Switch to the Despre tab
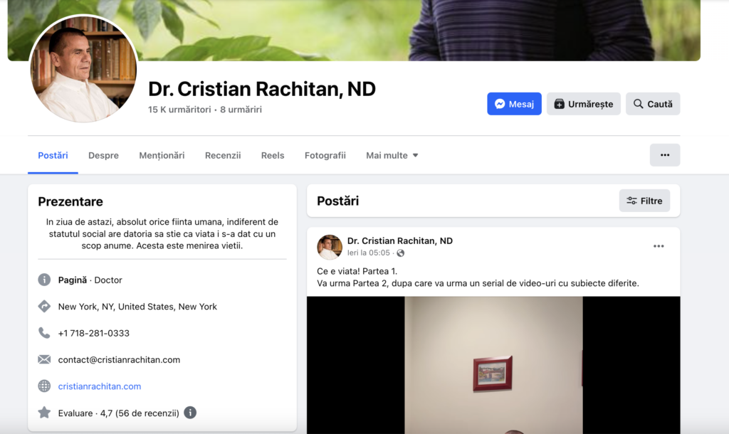Image resolution: width=729 pixels, height=434 pixels. tap(103, 155)
